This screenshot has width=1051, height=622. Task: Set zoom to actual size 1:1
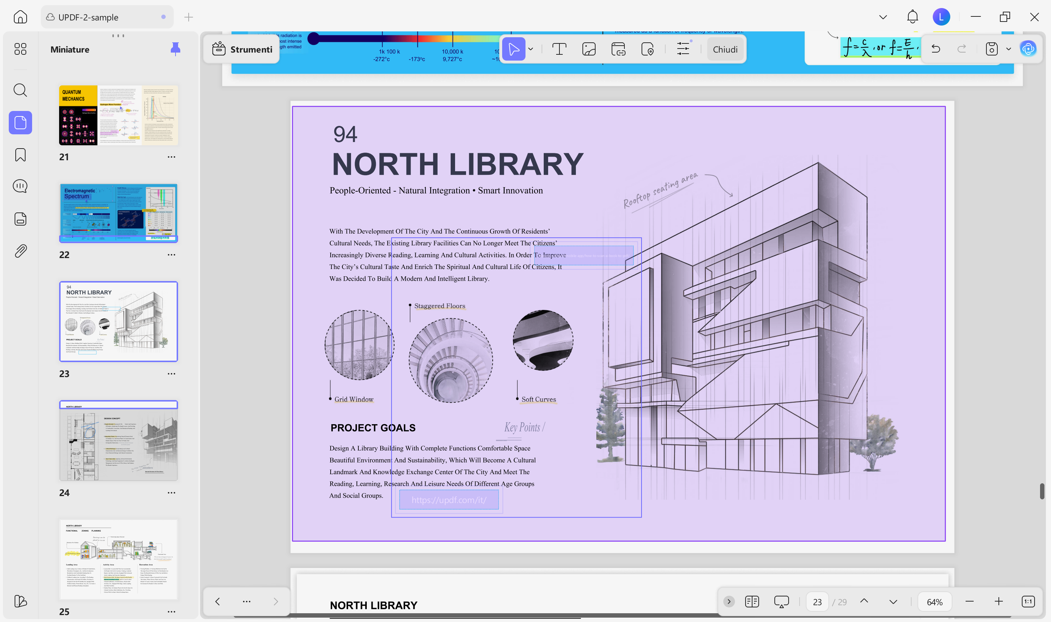point(1028,602)
